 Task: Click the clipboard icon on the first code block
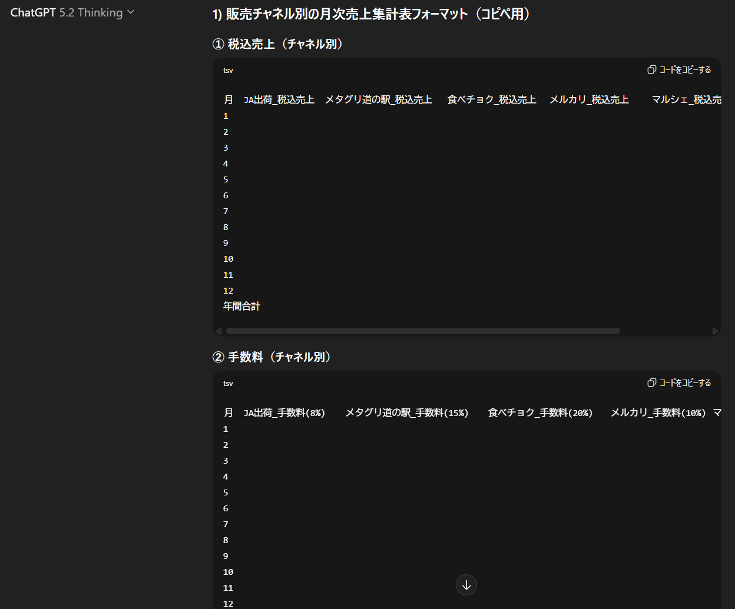point(651,69)
